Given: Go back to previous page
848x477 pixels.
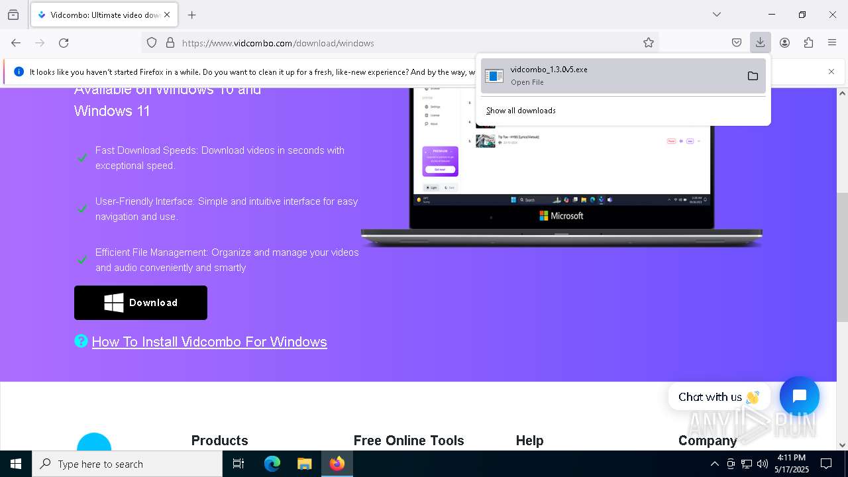Looking at the screenshot, I should (16, 42).
